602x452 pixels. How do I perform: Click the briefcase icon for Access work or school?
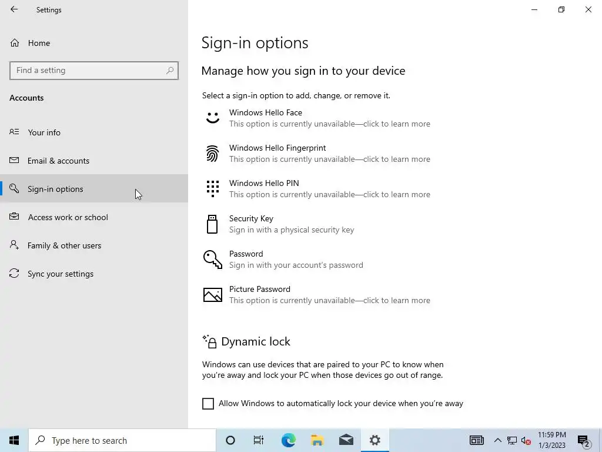point(14,217)
